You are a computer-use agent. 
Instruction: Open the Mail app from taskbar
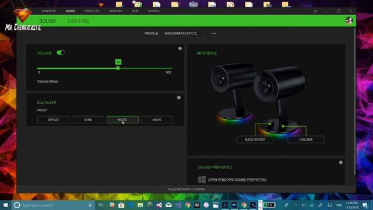(168, 205)
